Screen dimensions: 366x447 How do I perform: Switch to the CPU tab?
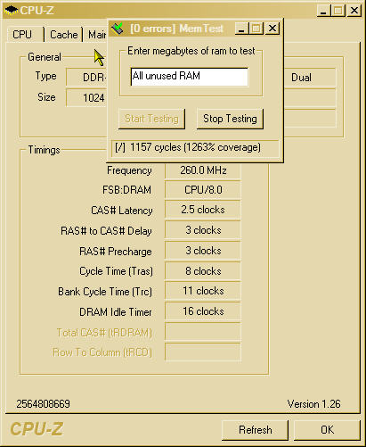click(22, 35)
